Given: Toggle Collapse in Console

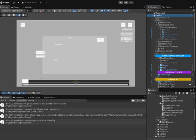Looking at the screenshot, I should pos(11,100).
